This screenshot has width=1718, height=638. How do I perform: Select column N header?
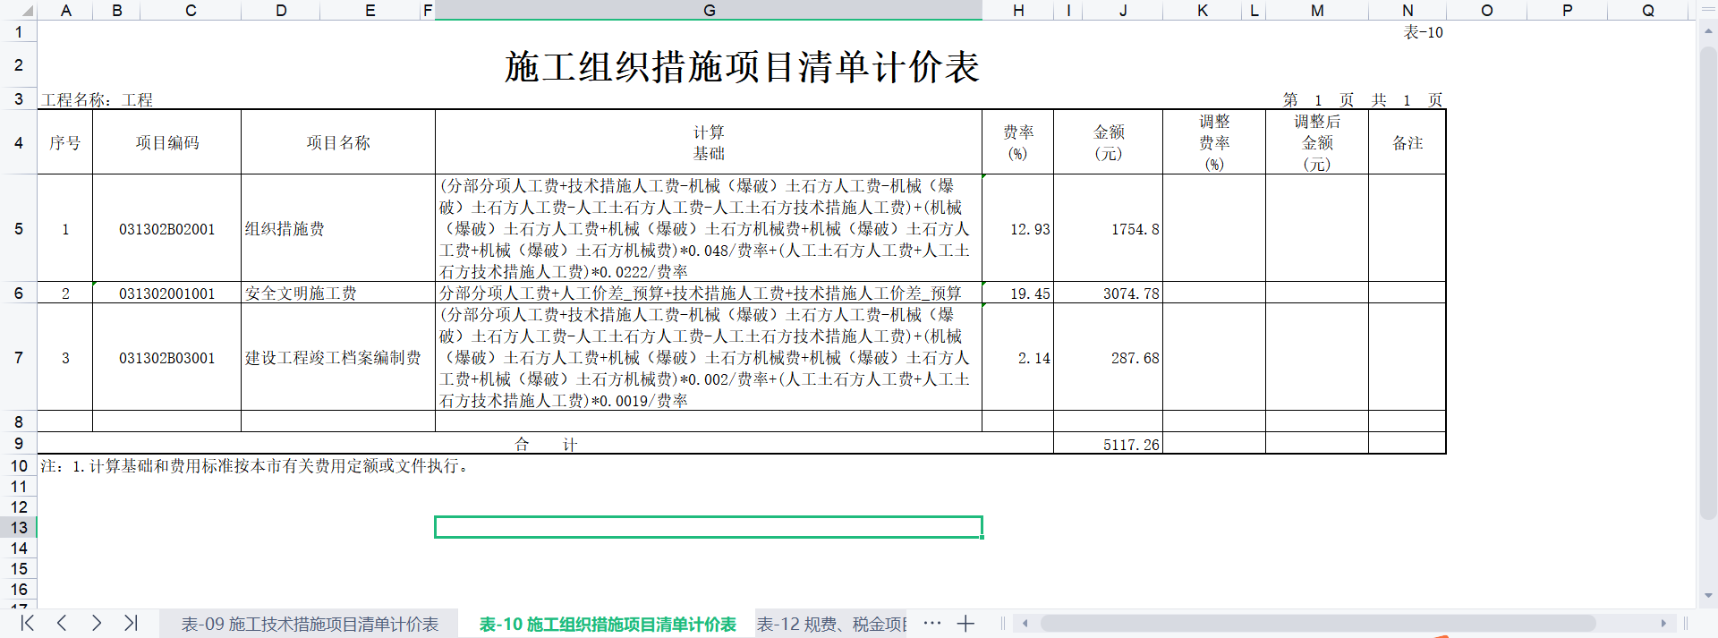(x=1408, y=10)
